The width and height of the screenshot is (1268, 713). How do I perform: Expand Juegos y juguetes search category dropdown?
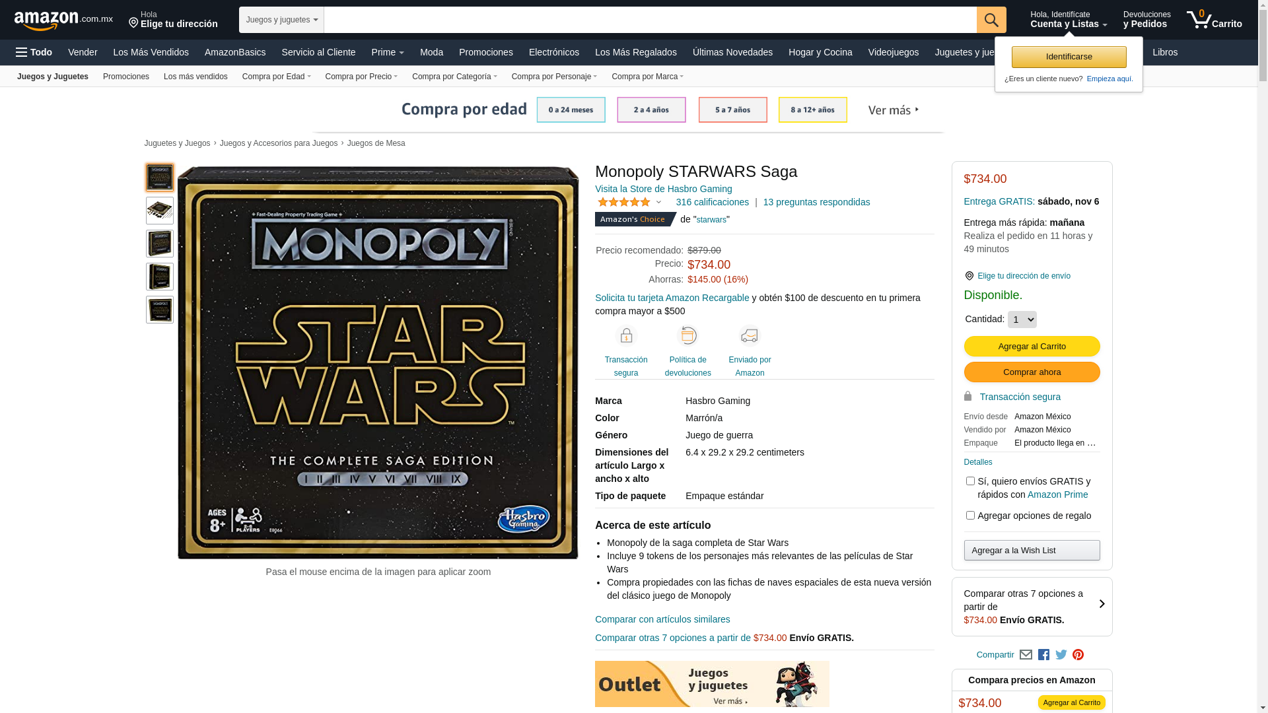click(x=281, y=20)
